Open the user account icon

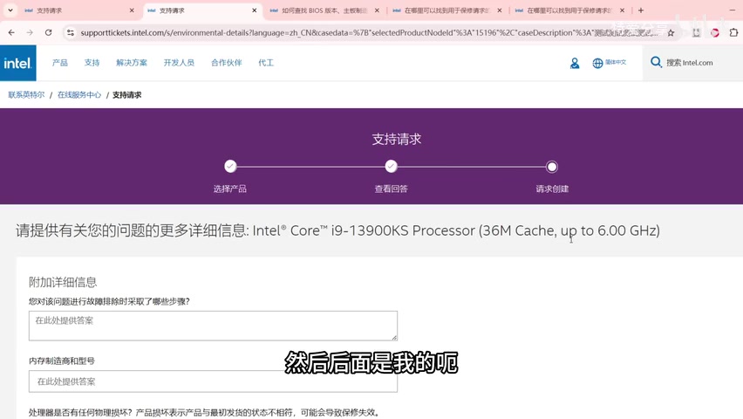click(x=575, y=63)
